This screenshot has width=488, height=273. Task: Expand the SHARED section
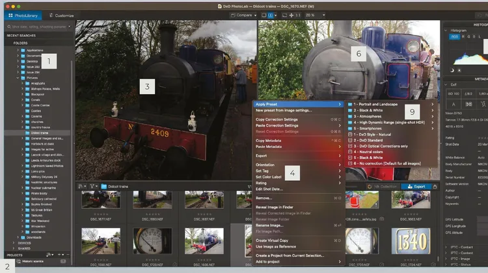coord(14,248)
